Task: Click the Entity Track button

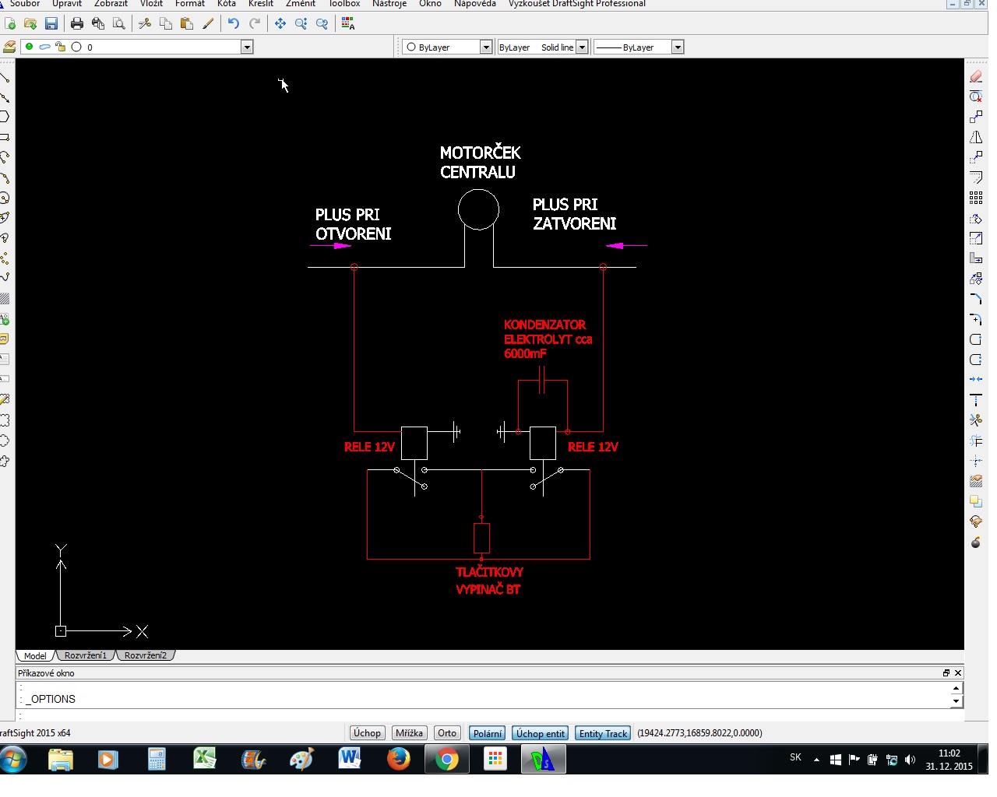Action: tap(603, 733)
